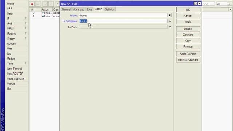Image resolution: width=233 pixels, height=131 pixels.
Task: Select the Action tab
Action: click(x=99, y=9)
